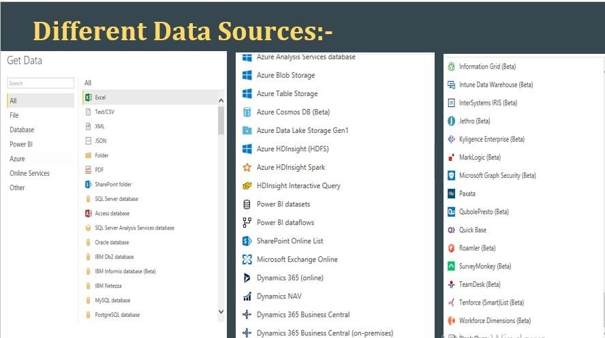Choose PostgreSQL database
The width and height of the screenshot is (605, 338).
pos(117,315)
